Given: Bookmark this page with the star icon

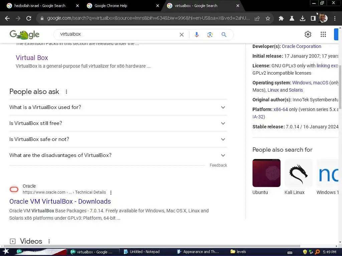Looking at the screenshot, I should (268, 19).
